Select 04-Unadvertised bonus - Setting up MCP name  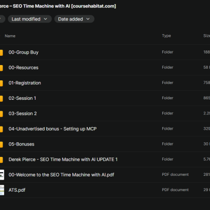[x=52, y=129]
